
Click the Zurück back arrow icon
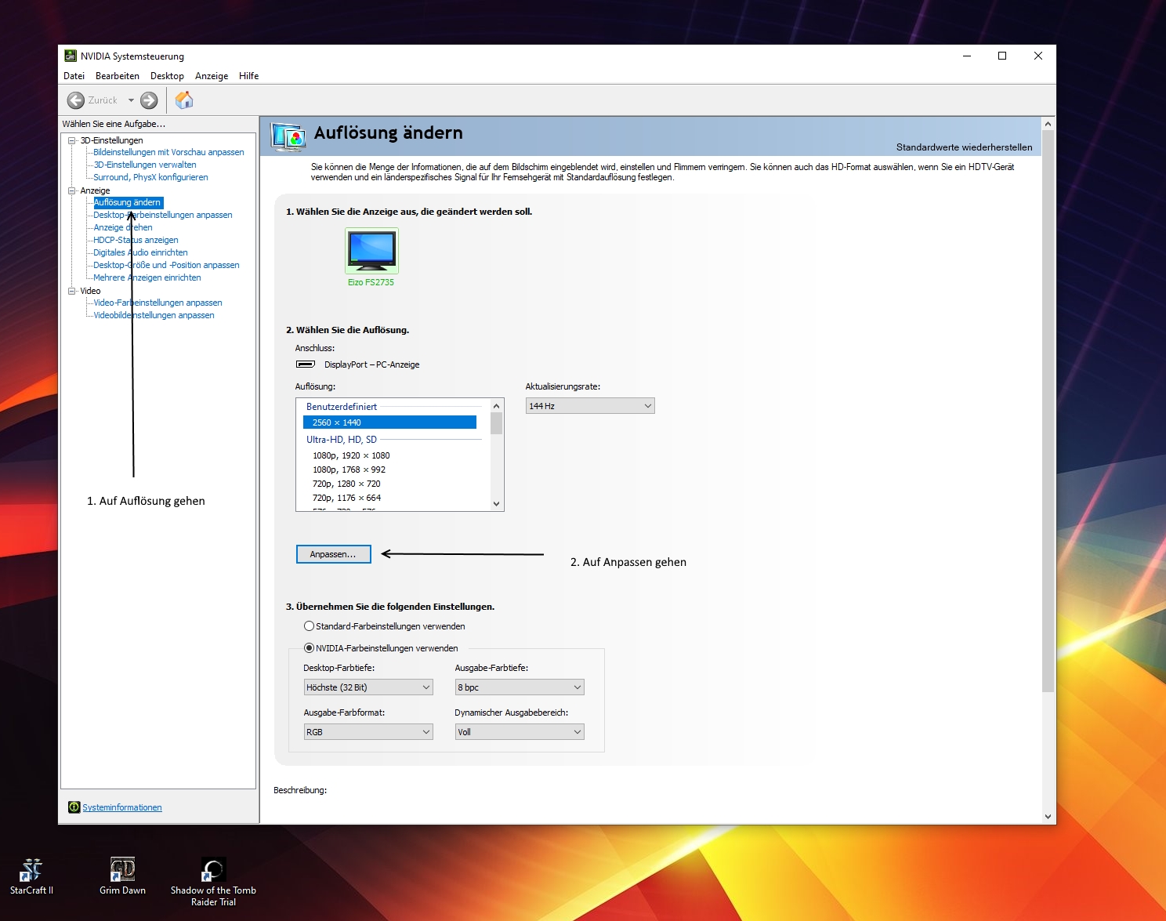tap(76, 100)
